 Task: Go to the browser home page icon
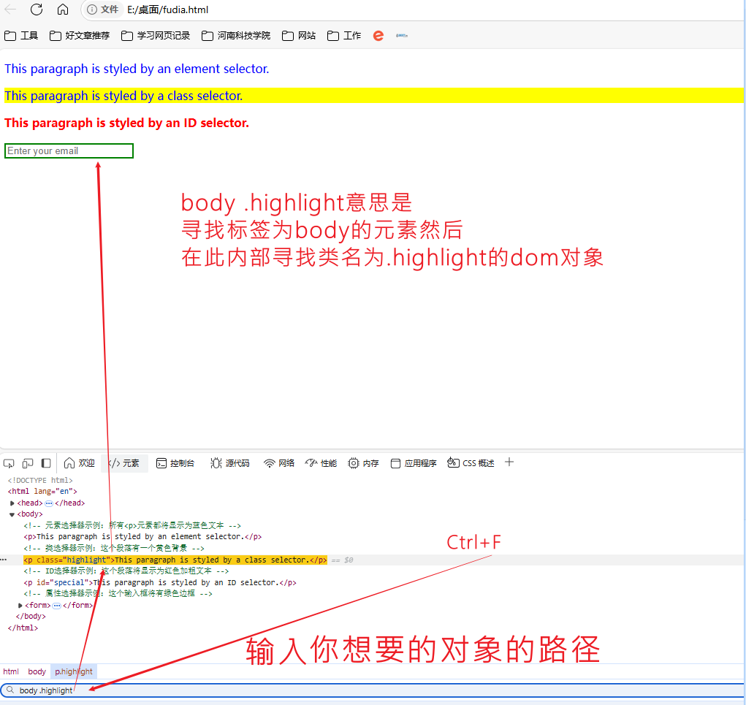pyautogui.click(x=63, y=9)
